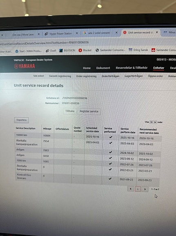Screen dimensions: 176x236
Task: Close the 'adx 2 solid cement' tab
Action: coord(116,32)
